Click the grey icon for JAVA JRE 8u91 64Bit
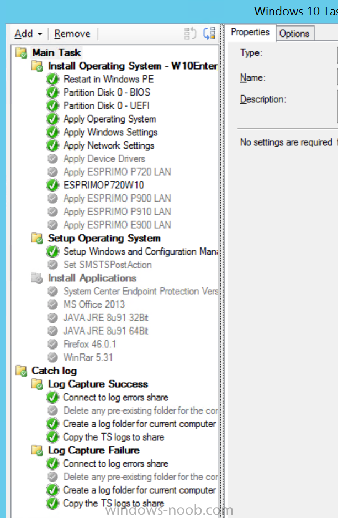Image resolution: width=338 pixels, height=518 pixels. pos(53,331)
